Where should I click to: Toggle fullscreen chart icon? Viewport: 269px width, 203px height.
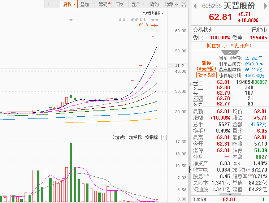184,4
